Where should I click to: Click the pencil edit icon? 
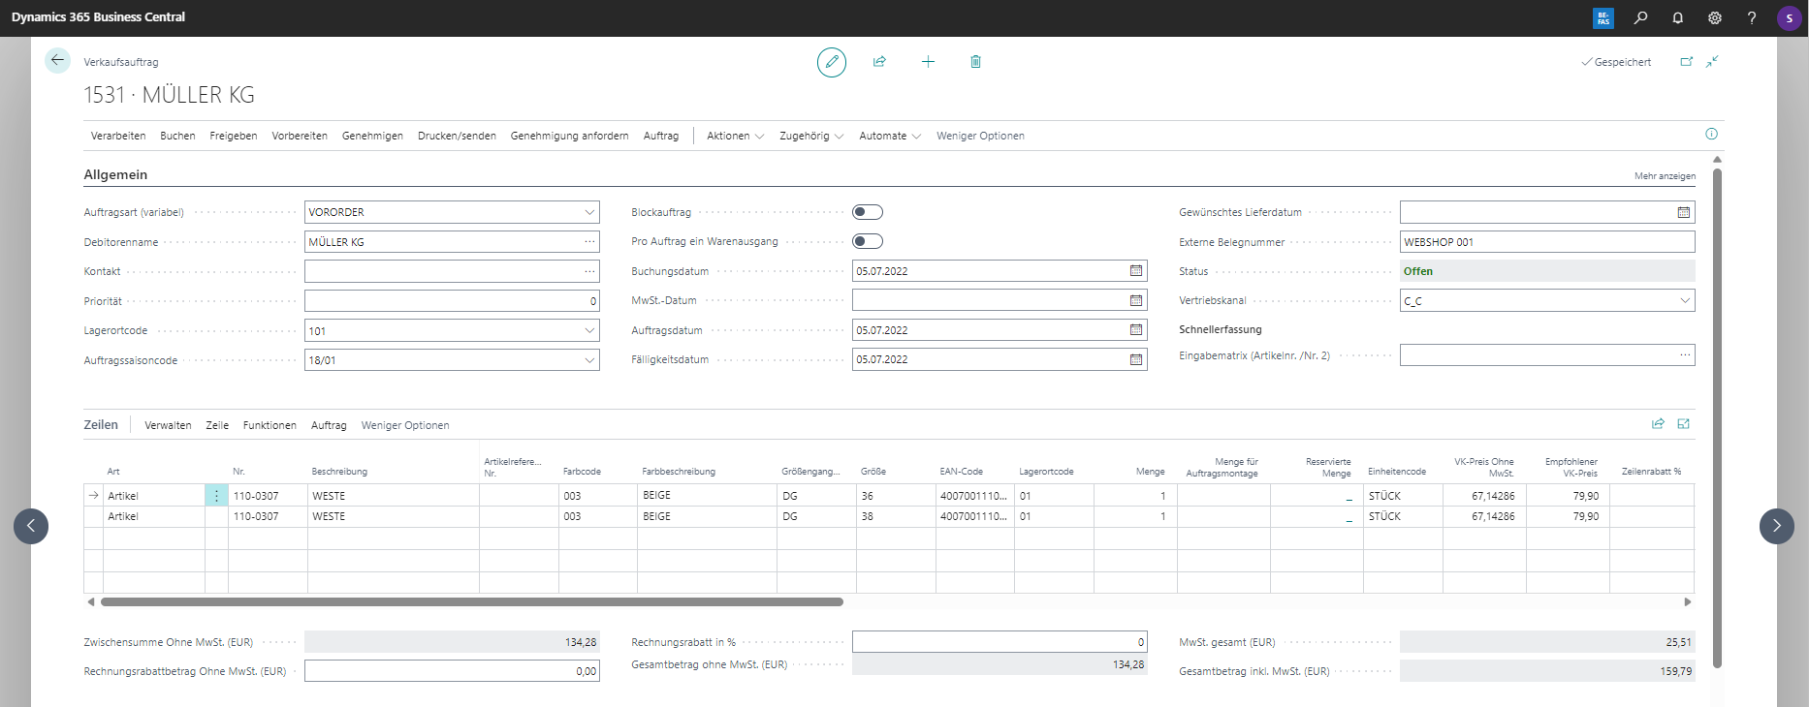831,62
